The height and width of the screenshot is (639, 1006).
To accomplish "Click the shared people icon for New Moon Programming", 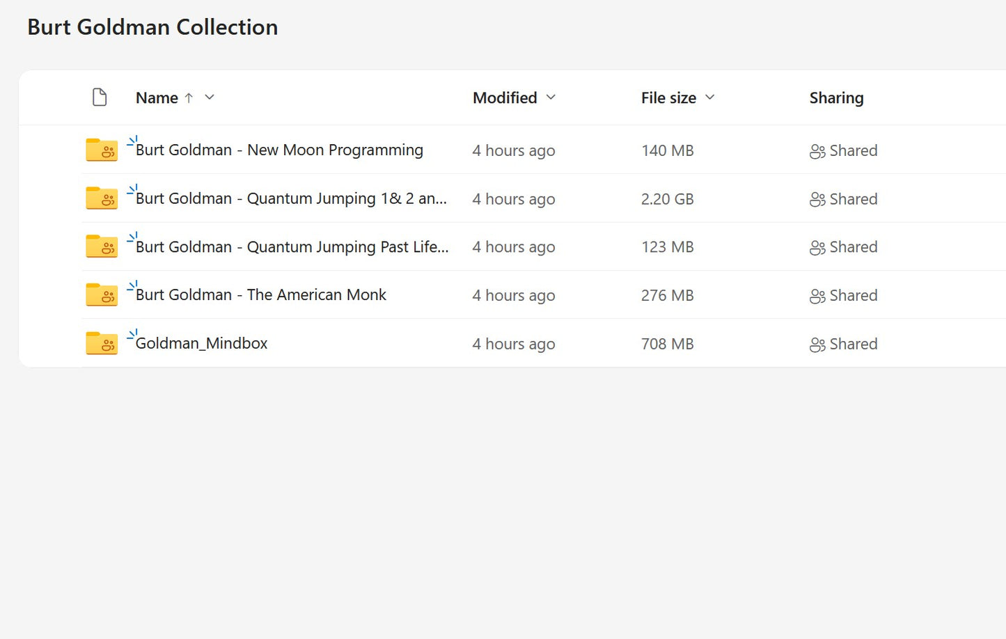I will click(817, 151).
